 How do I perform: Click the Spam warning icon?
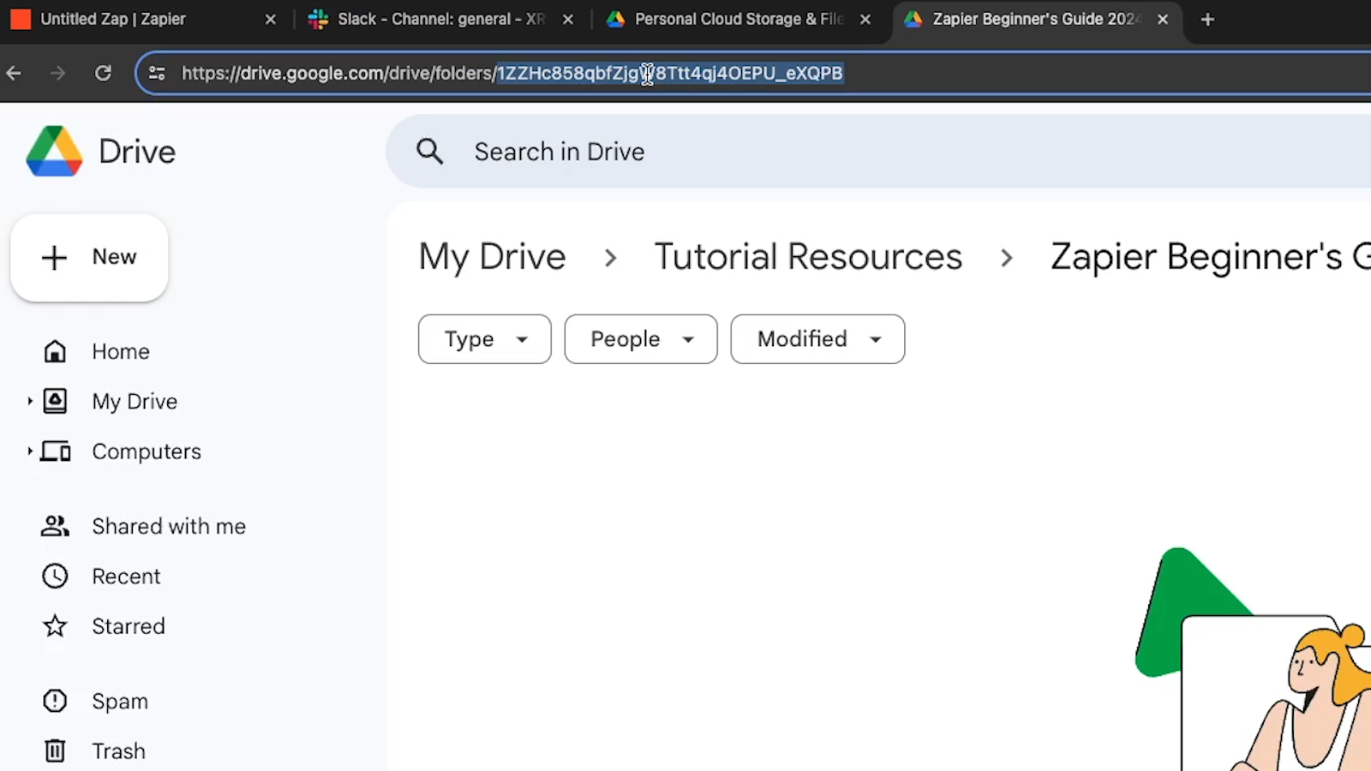[55, 701]
